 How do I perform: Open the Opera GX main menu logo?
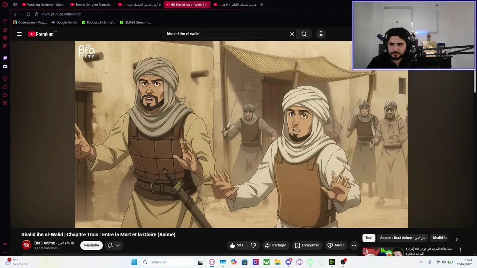[5, 5]
